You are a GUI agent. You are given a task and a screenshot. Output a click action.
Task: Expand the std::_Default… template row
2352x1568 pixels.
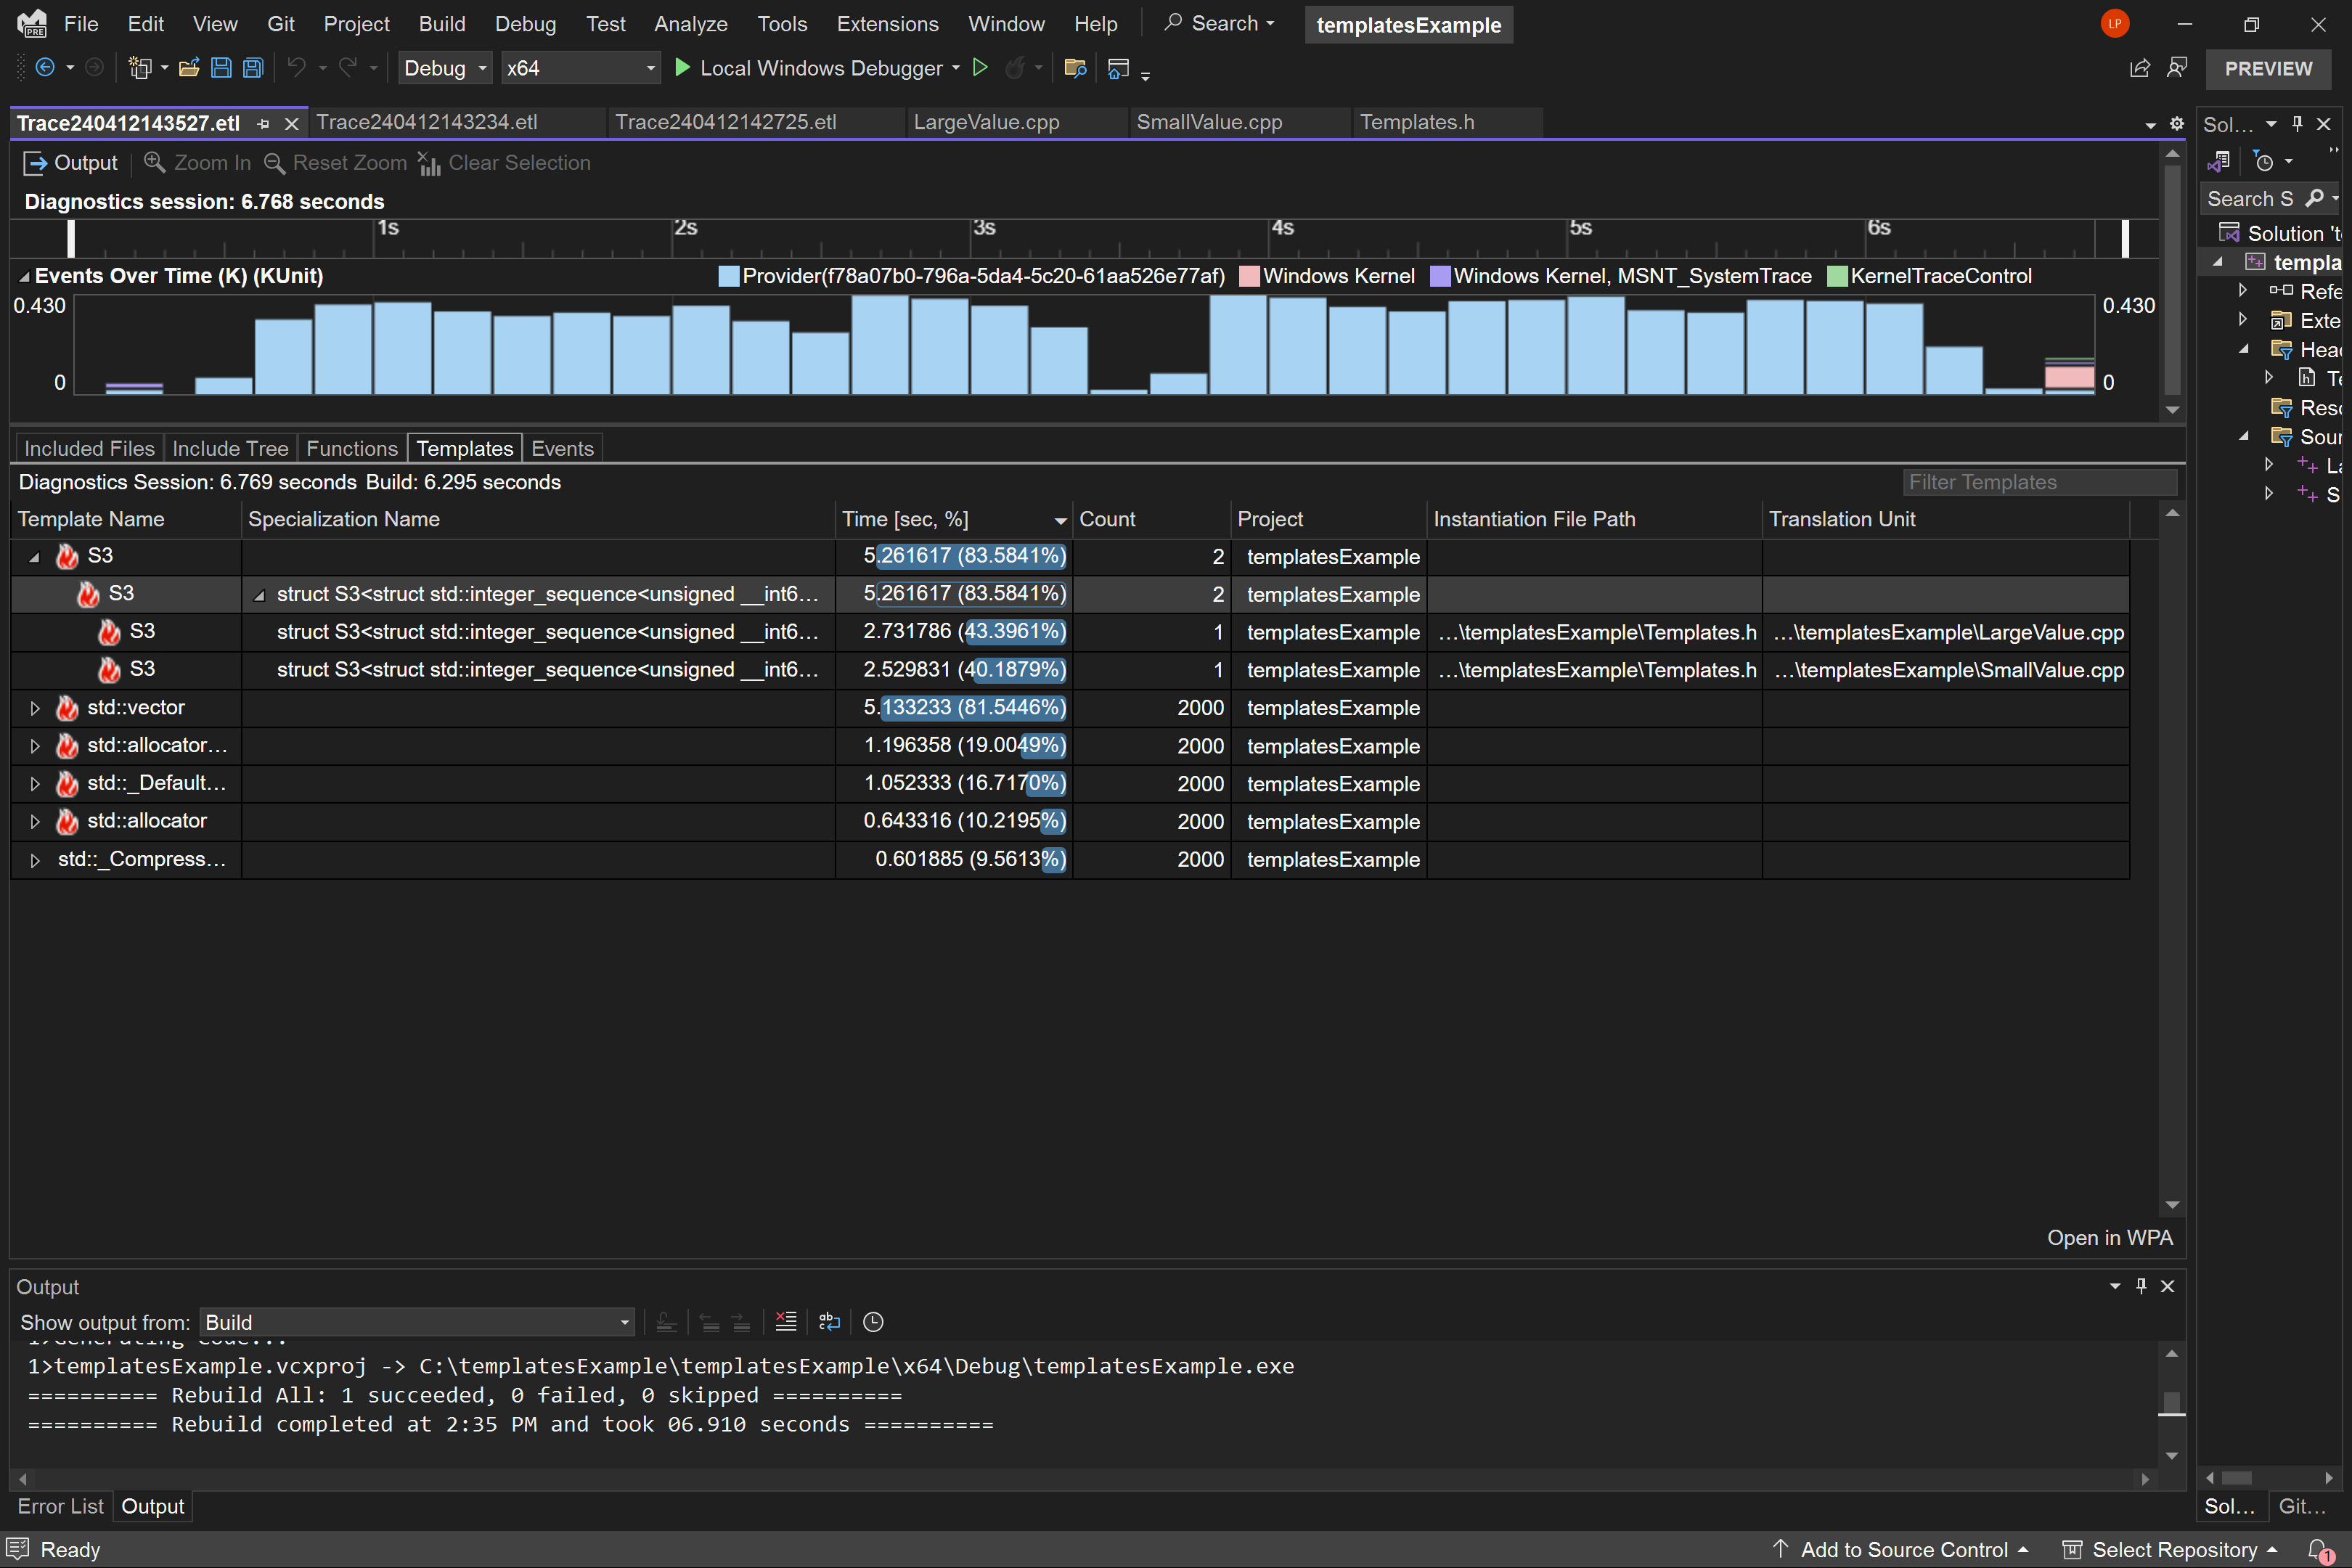click(x=34, y=784)
